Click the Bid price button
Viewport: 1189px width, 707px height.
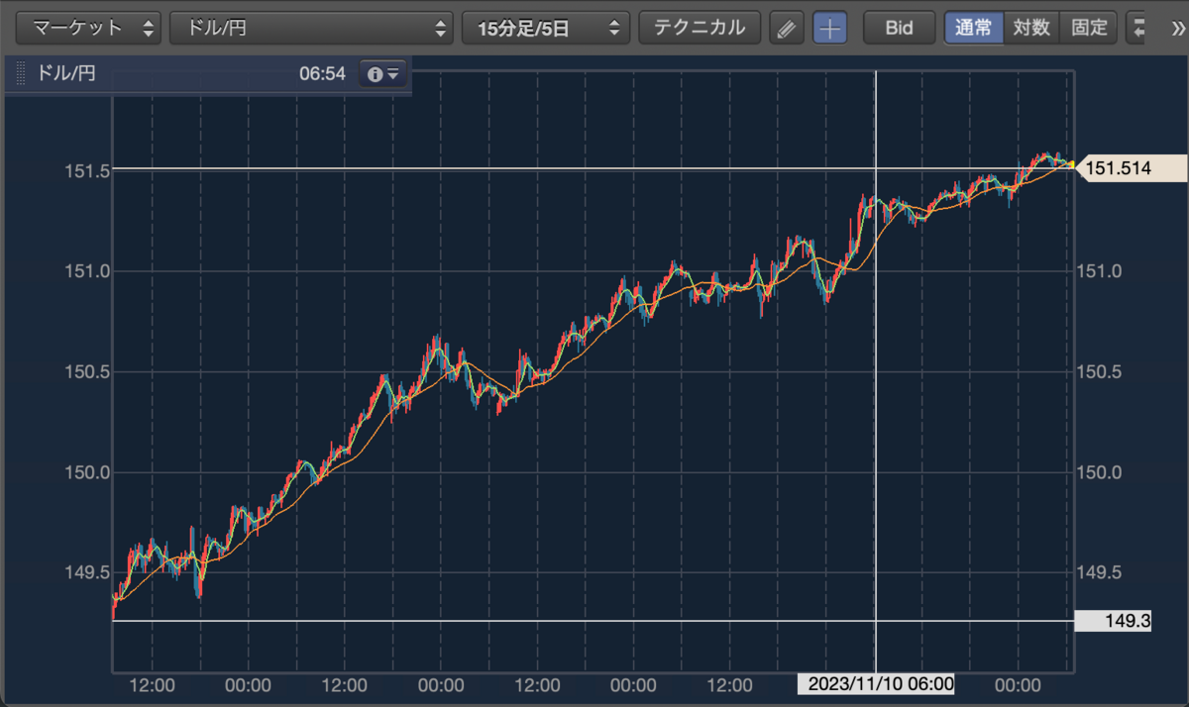tap(899, 28)
